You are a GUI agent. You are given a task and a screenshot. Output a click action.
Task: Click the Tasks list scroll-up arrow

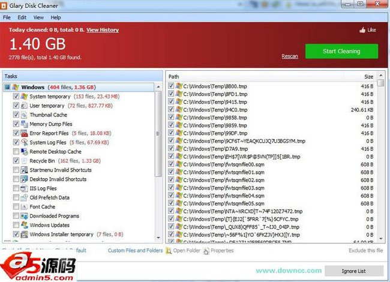tap(158, 87)
